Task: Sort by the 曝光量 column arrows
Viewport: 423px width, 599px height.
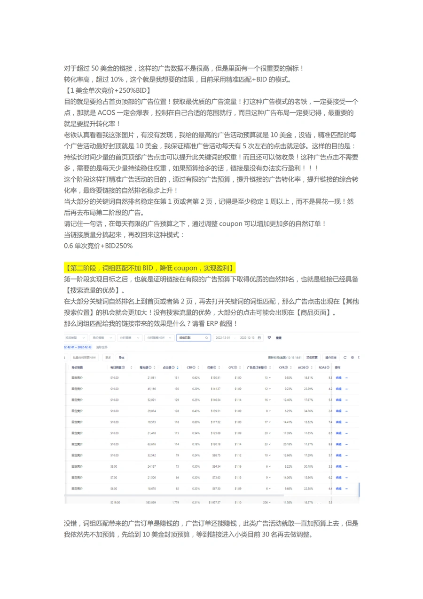Action: click(154, 367)
